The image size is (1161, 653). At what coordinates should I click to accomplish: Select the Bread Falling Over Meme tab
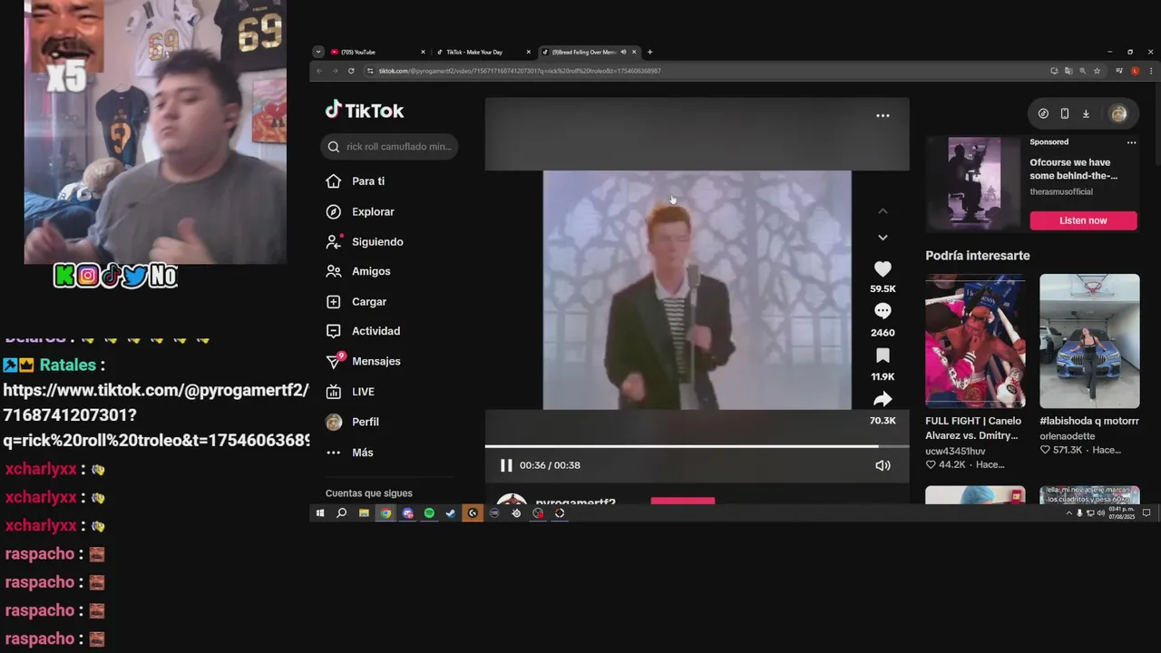point(588,52)
